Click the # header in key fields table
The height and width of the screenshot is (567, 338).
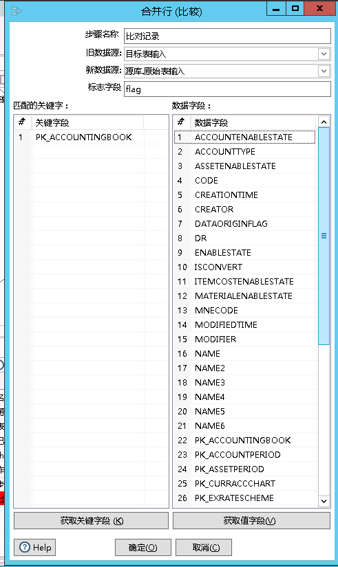click(x=23, y=122)
